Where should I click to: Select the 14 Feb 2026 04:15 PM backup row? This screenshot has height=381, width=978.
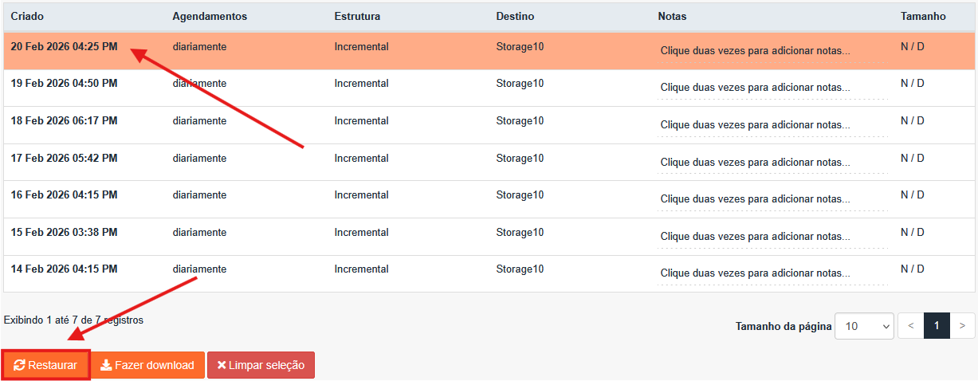point(64,269)
